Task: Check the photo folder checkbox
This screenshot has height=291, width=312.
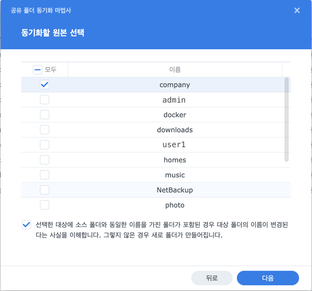Action: coord(45,205)
